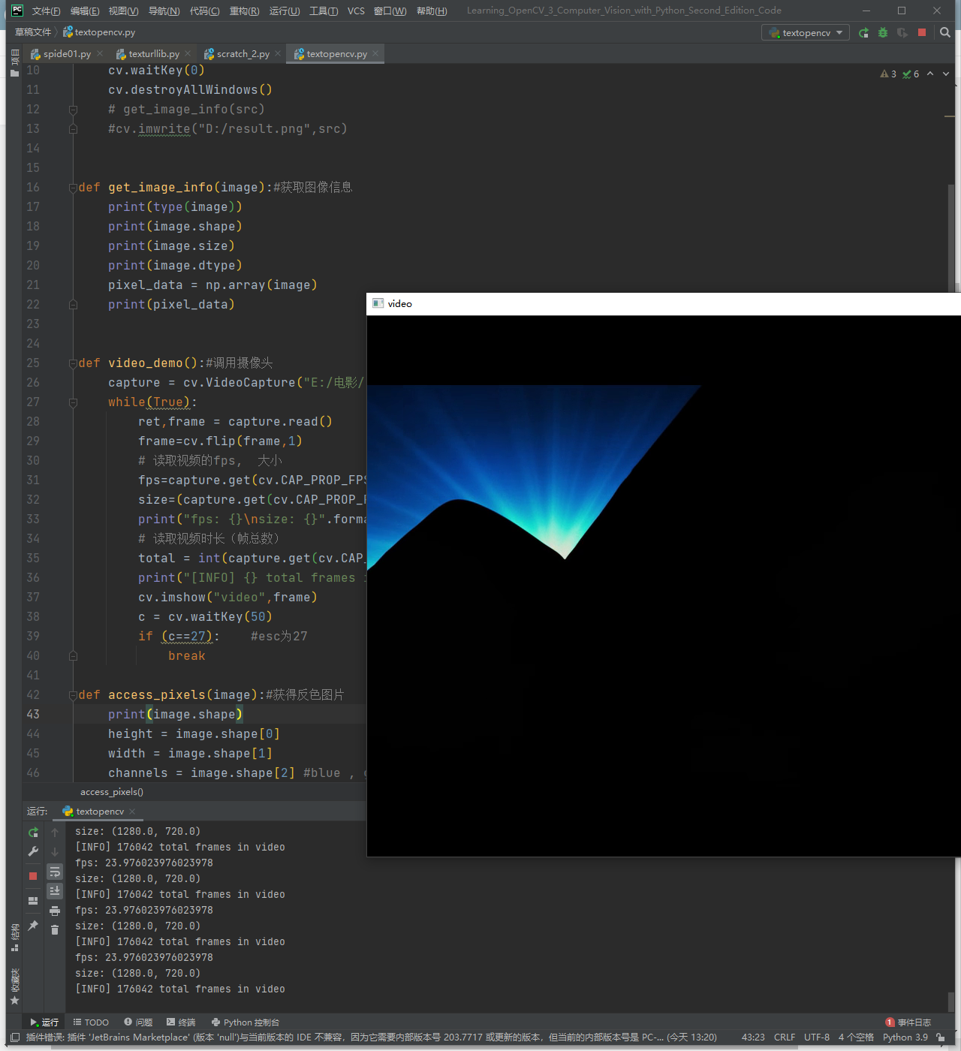Click the red event log badge

click(890, 1022)
